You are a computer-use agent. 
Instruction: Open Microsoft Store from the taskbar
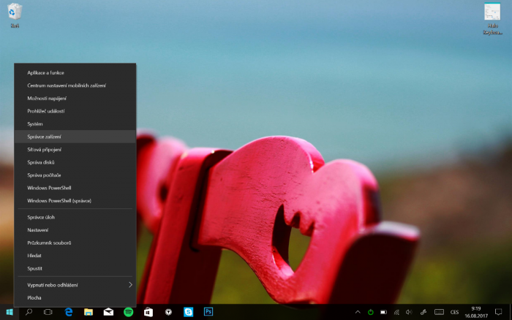click(148, 312)
